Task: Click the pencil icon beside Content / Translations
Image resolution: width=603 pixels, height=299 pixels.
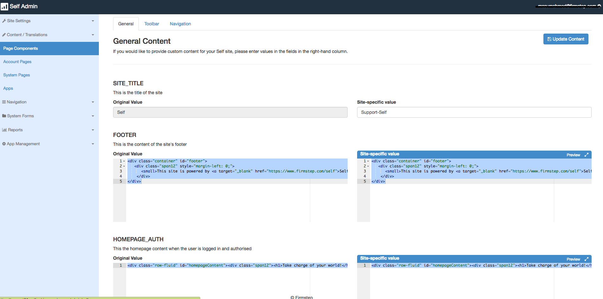Action: [x=4, y=35]
